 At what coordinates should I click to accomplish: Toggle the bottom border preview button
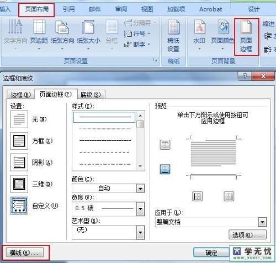(x=165, y=169)
